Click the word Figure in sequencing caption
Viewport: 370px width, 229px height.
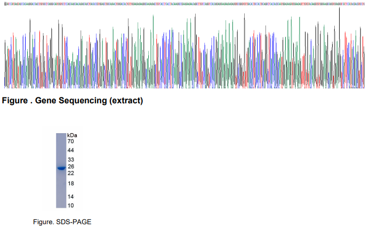(x=15, y=101)
